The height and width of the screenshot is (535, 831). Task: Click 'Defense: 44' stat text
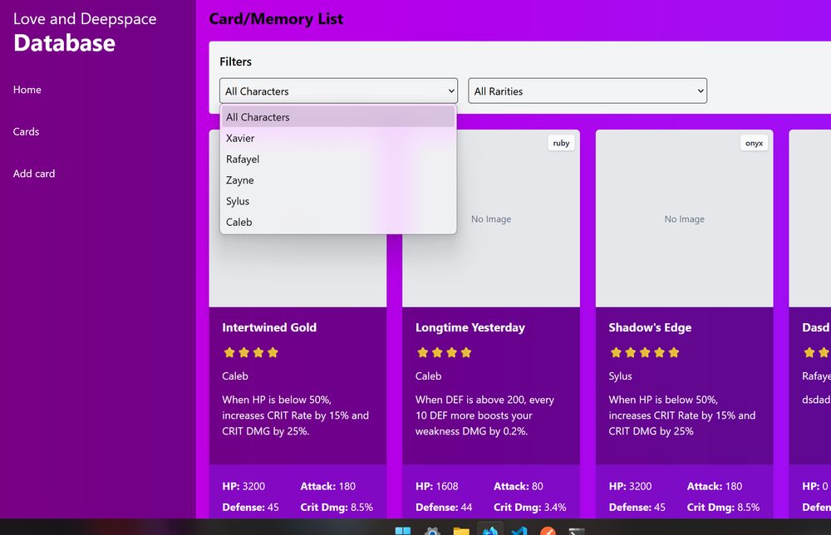click(444, 508)
